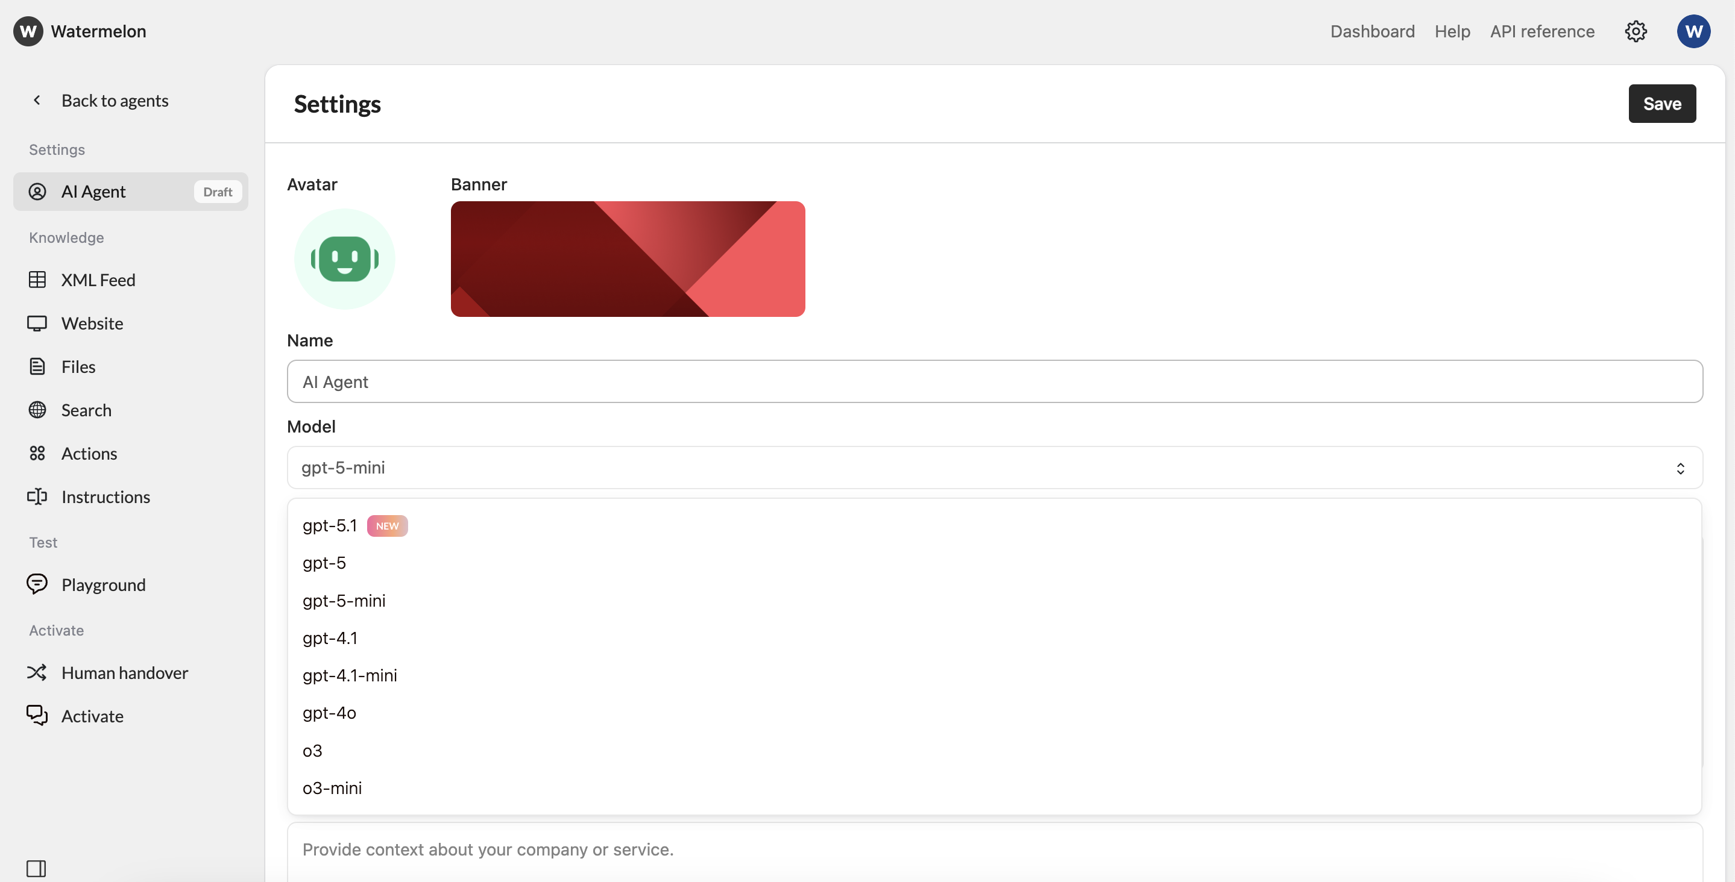
Task: Choose gpt-4o as the model
Action: [329, 712]
